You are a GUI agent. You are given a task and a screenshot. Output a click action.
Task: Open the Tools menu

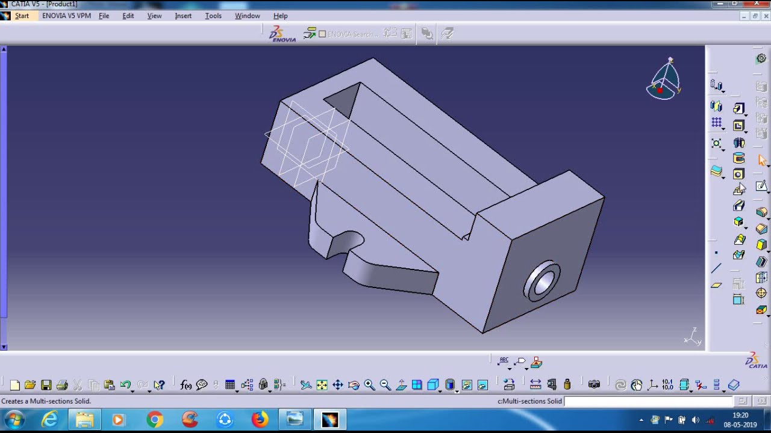coord(213,16)
